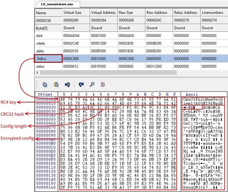Click hex offset row 000000E0

[46, 155]
